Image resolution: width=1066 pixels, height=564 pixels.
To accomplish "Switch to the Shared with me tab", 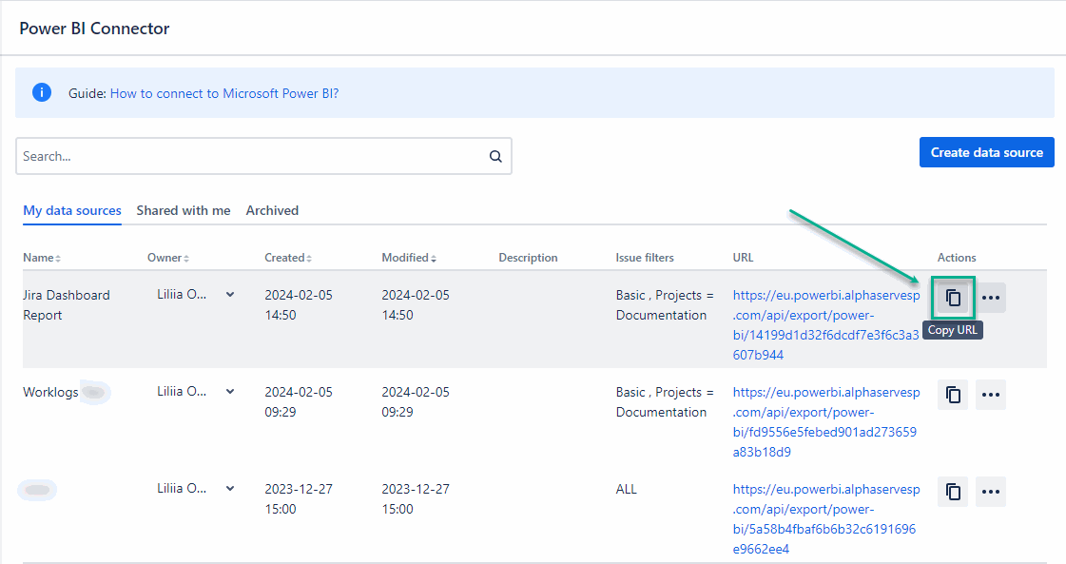I will pos(184,210).
